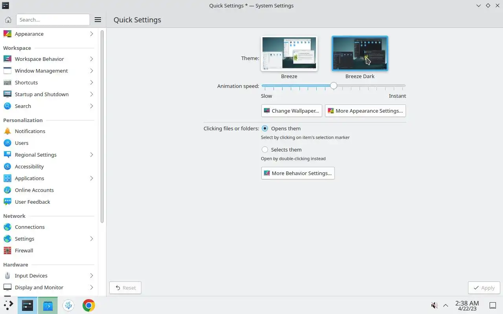Expand the Input Devices chevron

[92, 276]
